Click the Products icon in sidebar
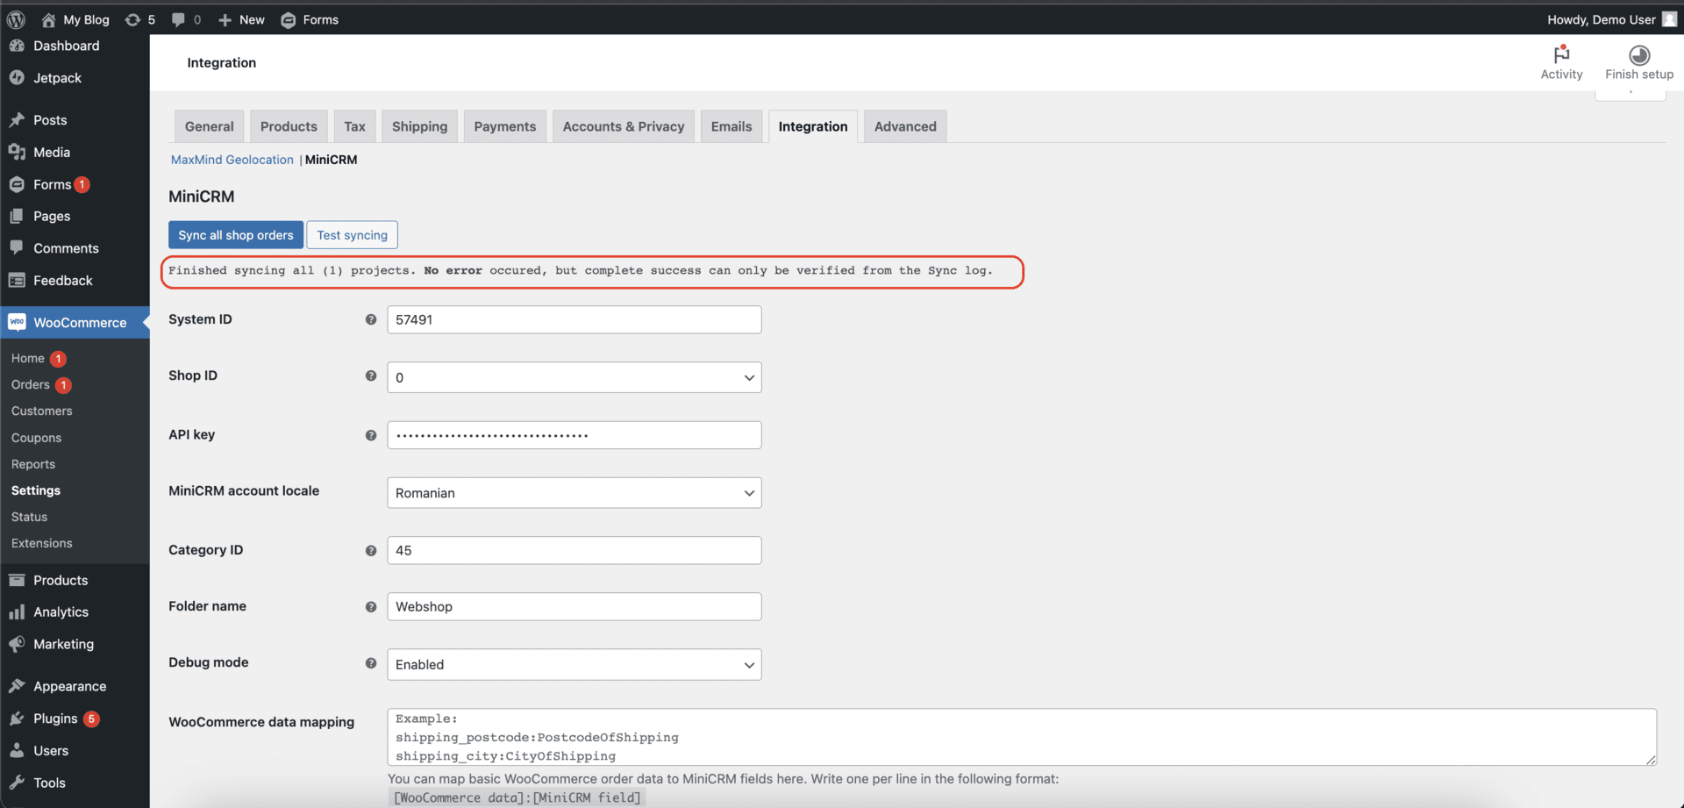This screenshot has height=808, width=1684. click(17, 580)
